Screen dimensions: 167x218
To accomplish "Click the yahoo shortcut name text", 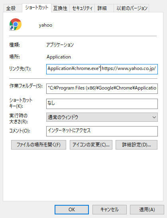I will [x=45, y=25].
